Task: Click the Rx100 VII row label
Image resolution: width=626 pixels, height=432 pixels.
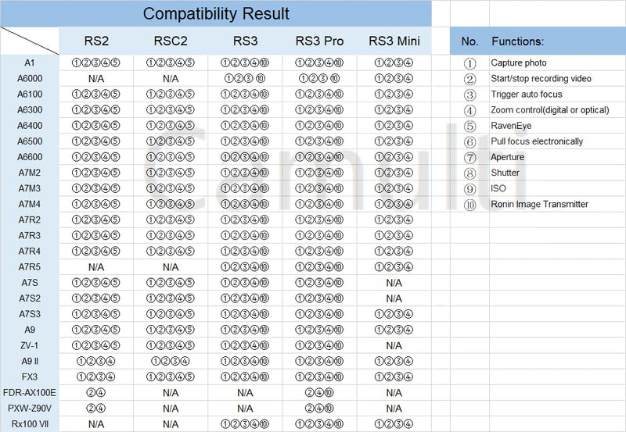Action: 30,424
